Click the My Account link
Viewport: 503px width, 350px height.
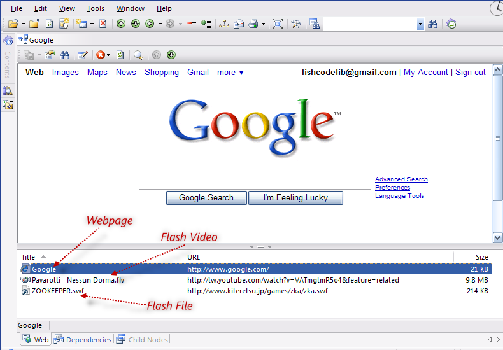(426, 73)
